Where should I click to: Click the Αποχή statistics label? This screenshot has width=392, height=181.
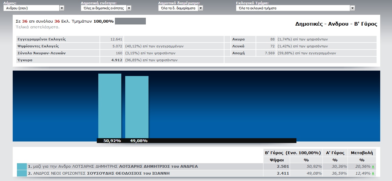click(x=238, y=53)
